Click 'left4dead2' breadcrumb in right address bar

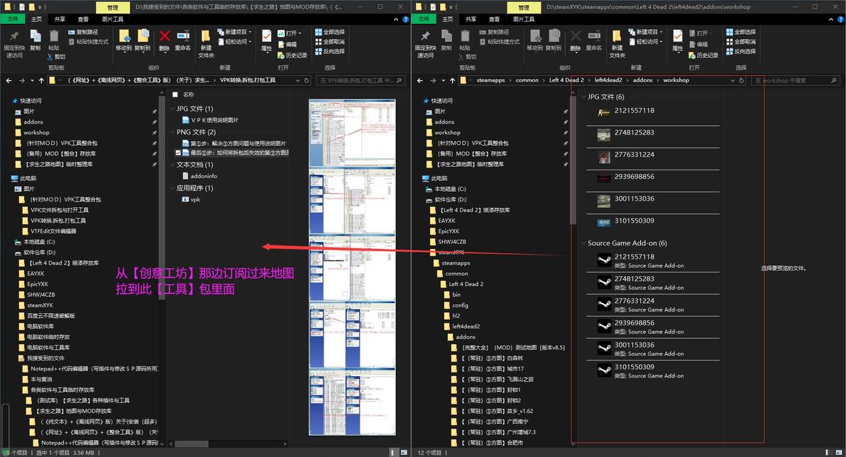coord(608,80)
